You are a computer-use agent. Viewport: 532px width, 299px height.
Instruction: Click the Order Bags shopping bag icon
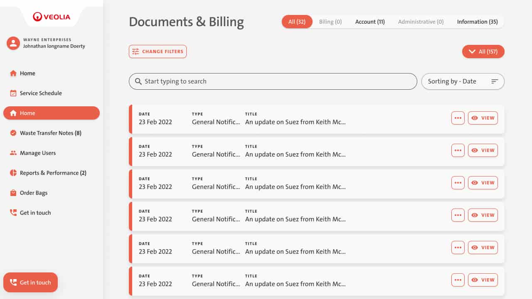(x=13, y=193)
